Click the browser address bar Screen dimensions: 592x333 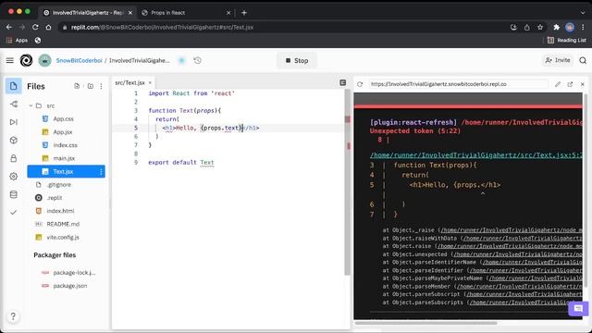pos(282,27)
